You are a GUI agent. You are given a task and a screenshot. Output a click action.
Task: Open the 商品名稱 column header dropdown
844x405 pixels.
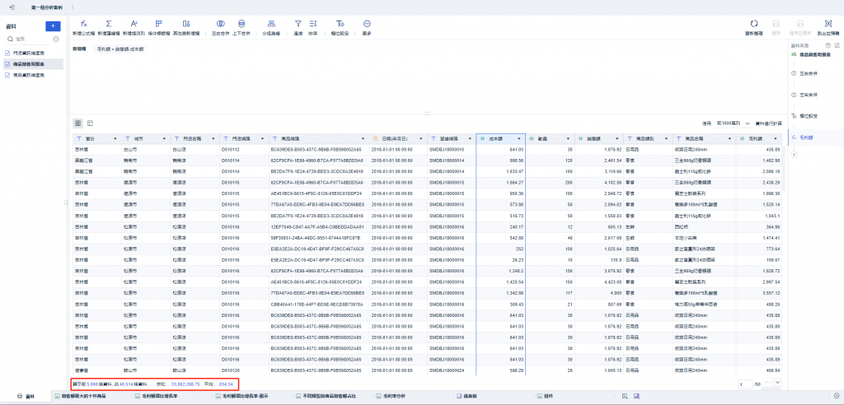point(729,139)
